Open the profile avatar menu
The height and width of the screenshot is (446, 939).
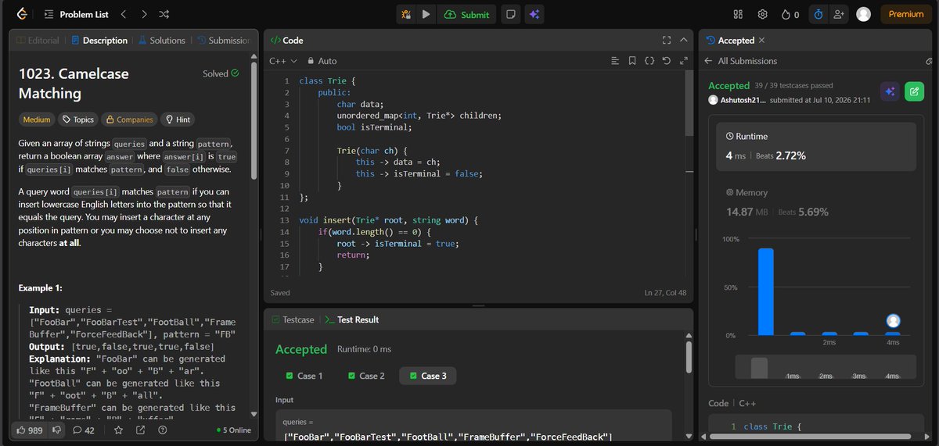[x=864, y=14]
